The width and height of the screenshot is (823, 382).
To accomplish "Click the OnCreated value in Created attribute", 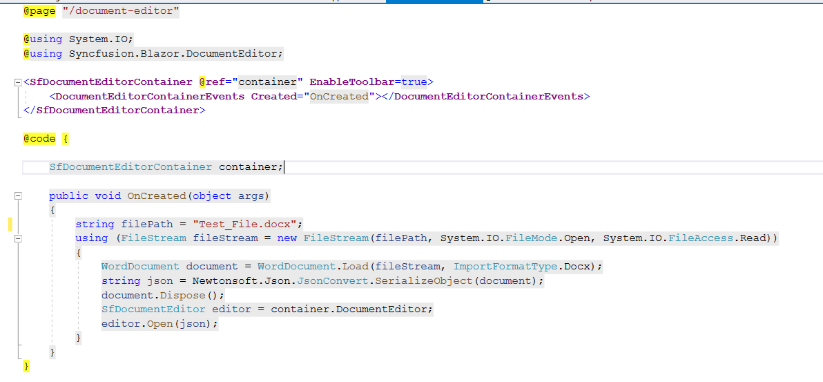I will [339, 96].
